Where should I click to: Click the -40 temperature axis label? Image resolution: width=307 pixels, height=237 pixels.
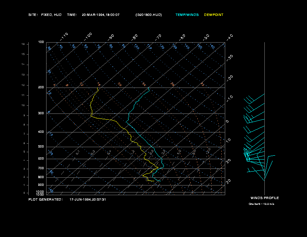pyautogui.click(x=230, y=38)
